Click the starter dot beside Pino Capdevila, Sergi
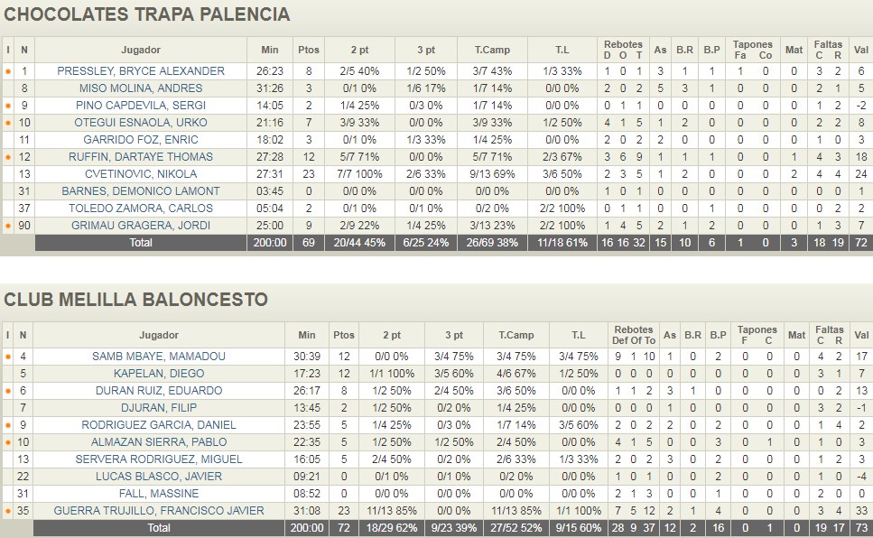The image size is (873, 538). coord(8,106)
